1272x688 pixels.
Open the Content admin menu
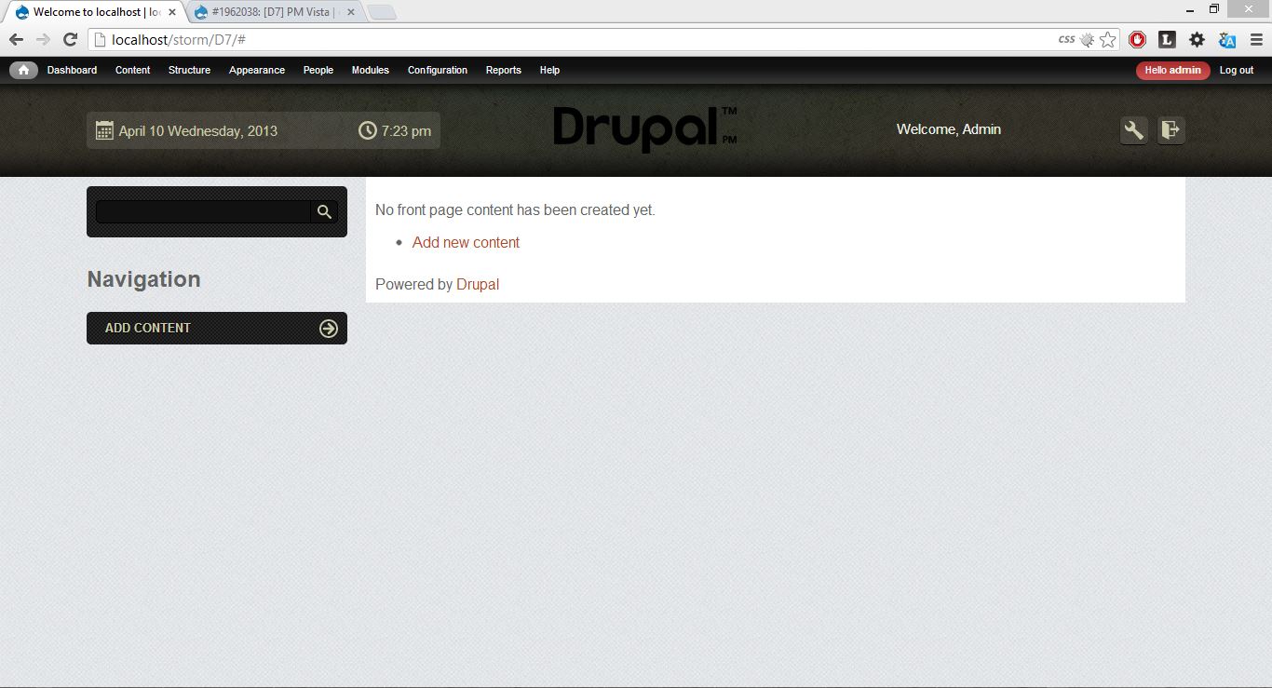[x=132, y=70]
